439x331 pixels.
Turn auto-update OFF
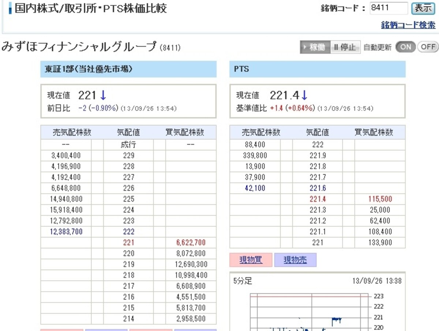click(x=427, y=47)
